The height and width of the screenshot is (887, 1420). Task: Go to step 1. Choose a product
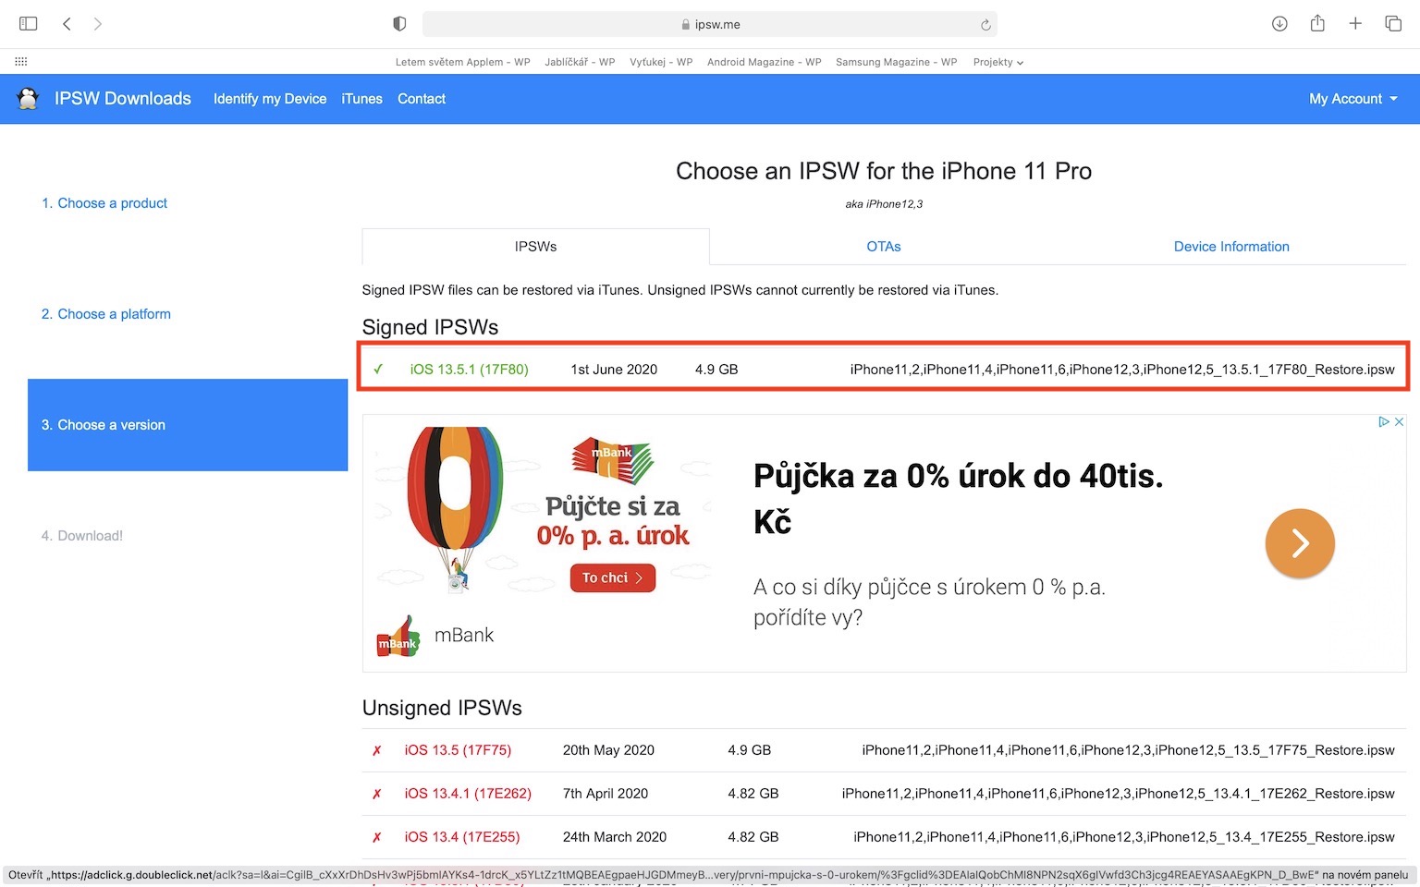point(104,203)
